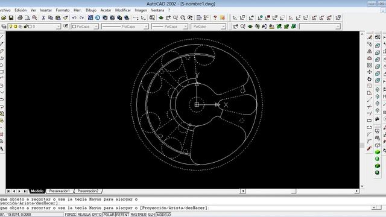Open the Dibujo menu
Image resolution: width=386 pixels, height=217 pixels.
tap(91, 10)
